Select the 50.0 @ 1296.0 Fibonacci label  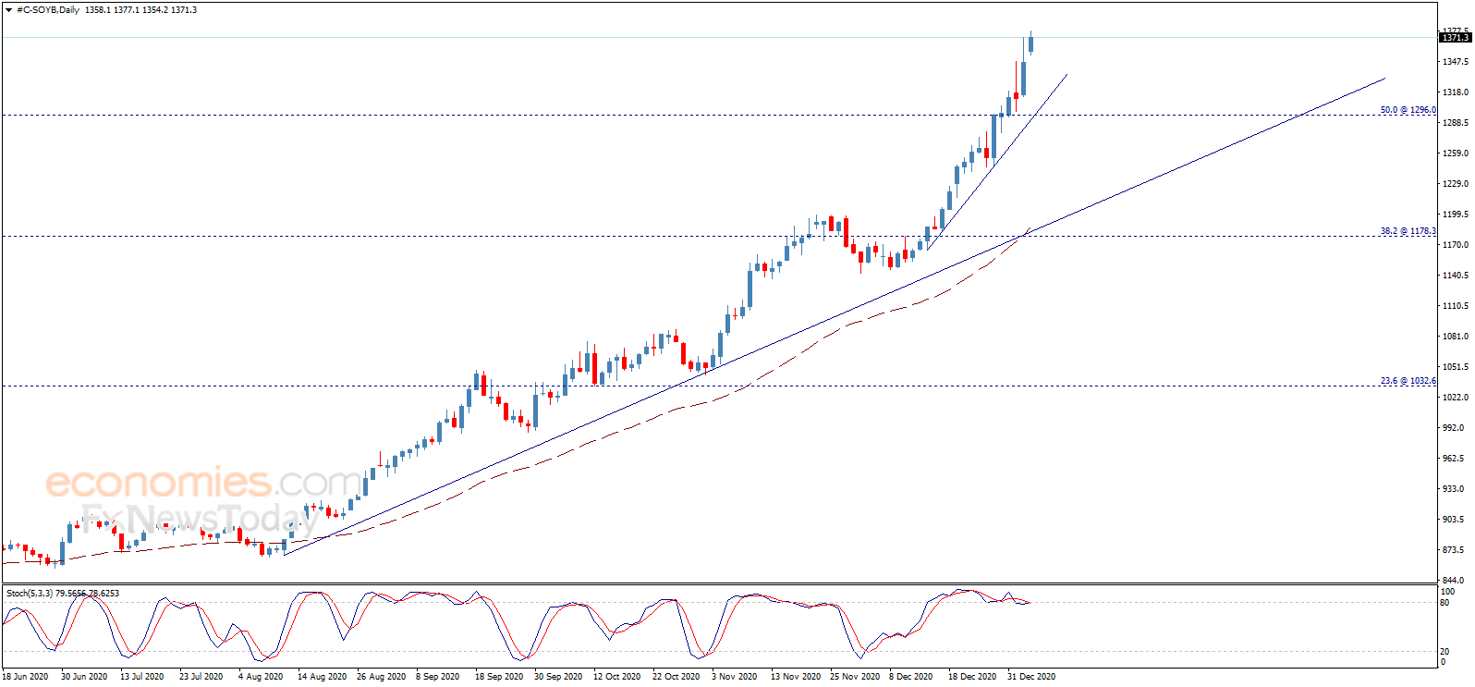coord(1408,110)
